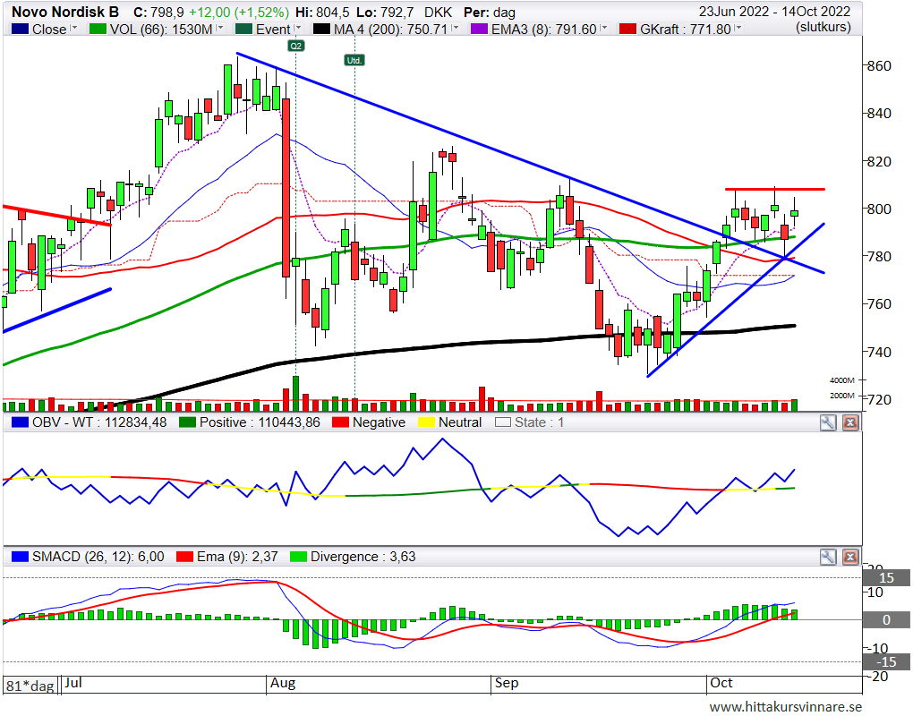Click the green VOL color swatch

tap(98, 29)
